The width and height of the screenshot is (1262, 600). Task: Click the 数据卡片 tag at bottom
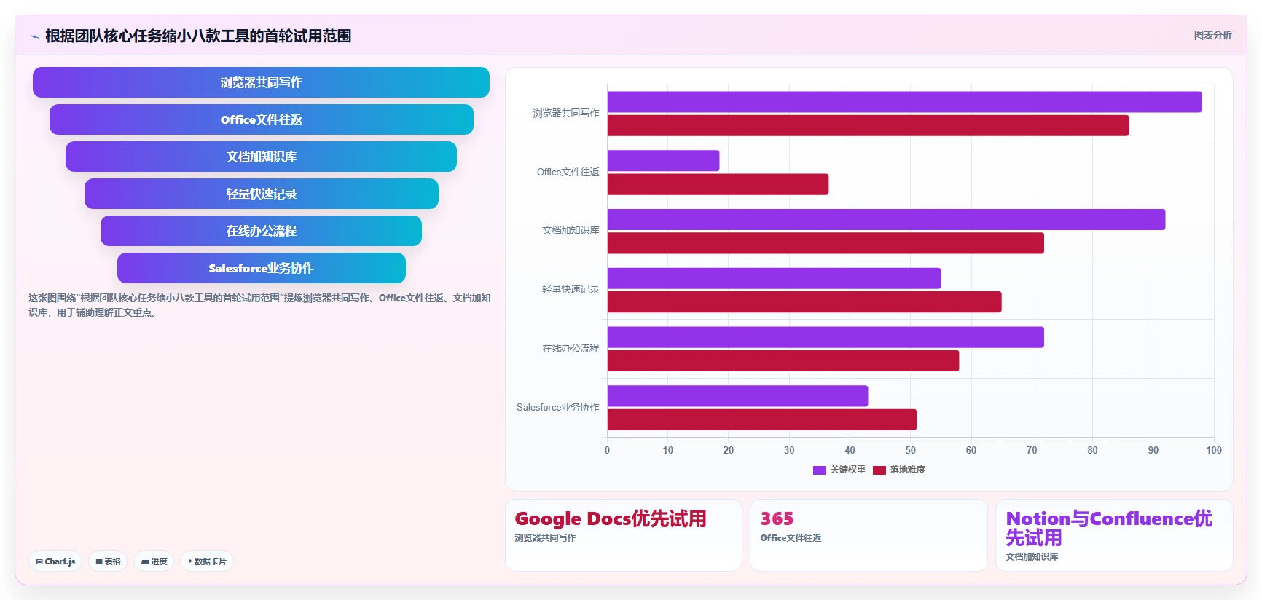[207, 561]
